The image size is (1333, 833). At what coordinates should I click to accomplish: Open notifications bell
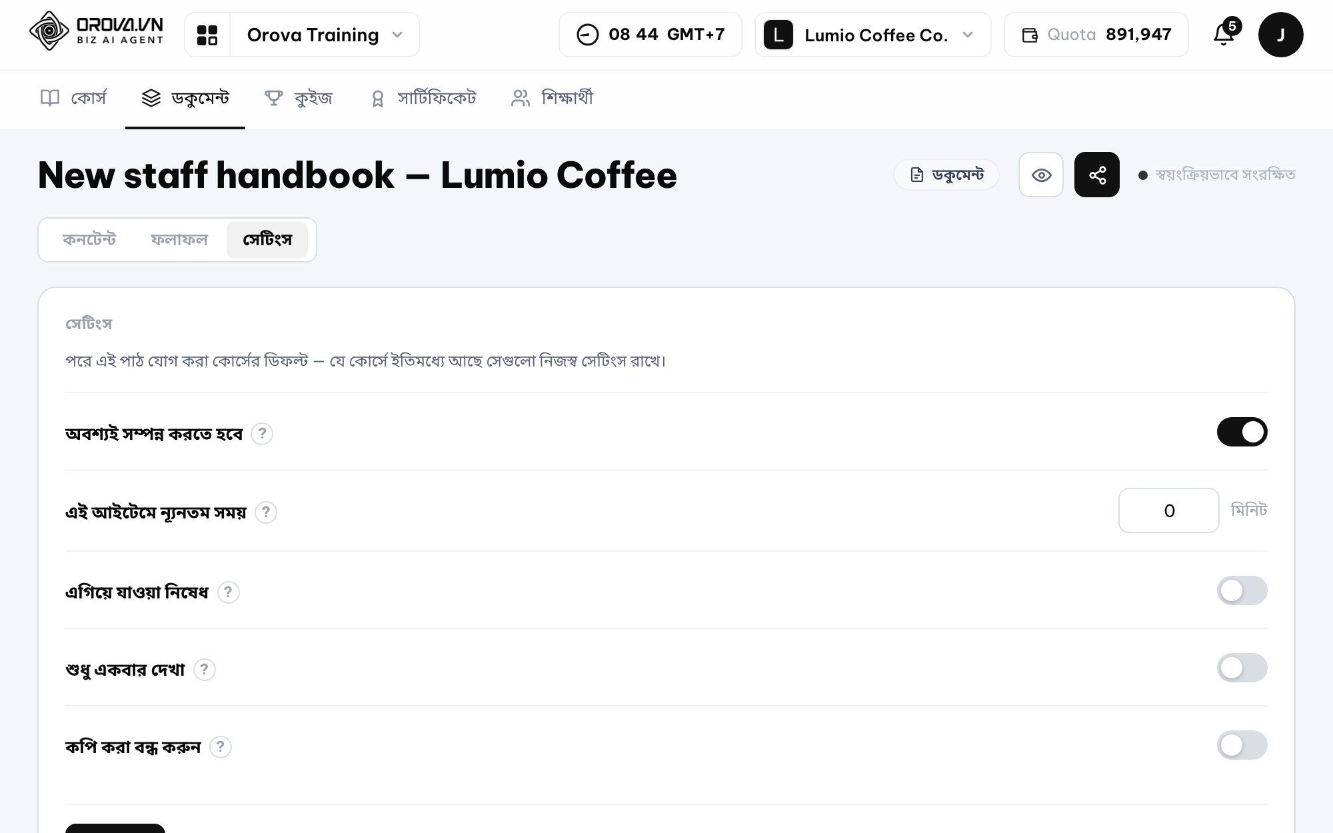(1224, 34)
